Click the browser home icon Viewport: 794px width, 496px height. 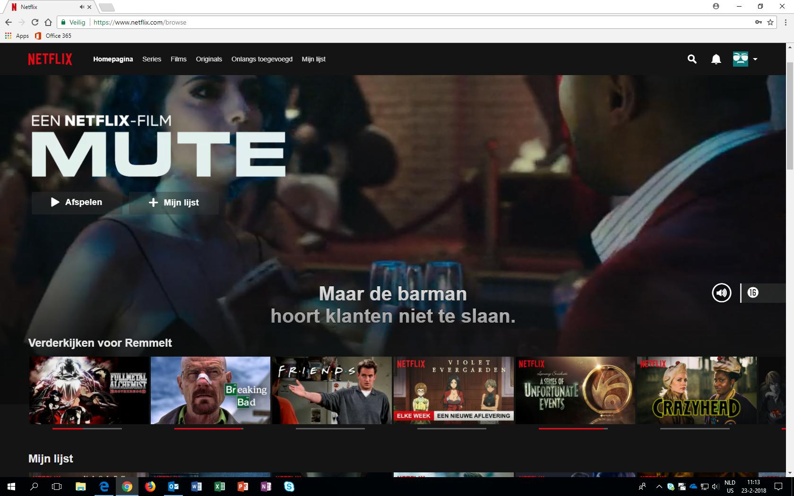click(48, 22)
